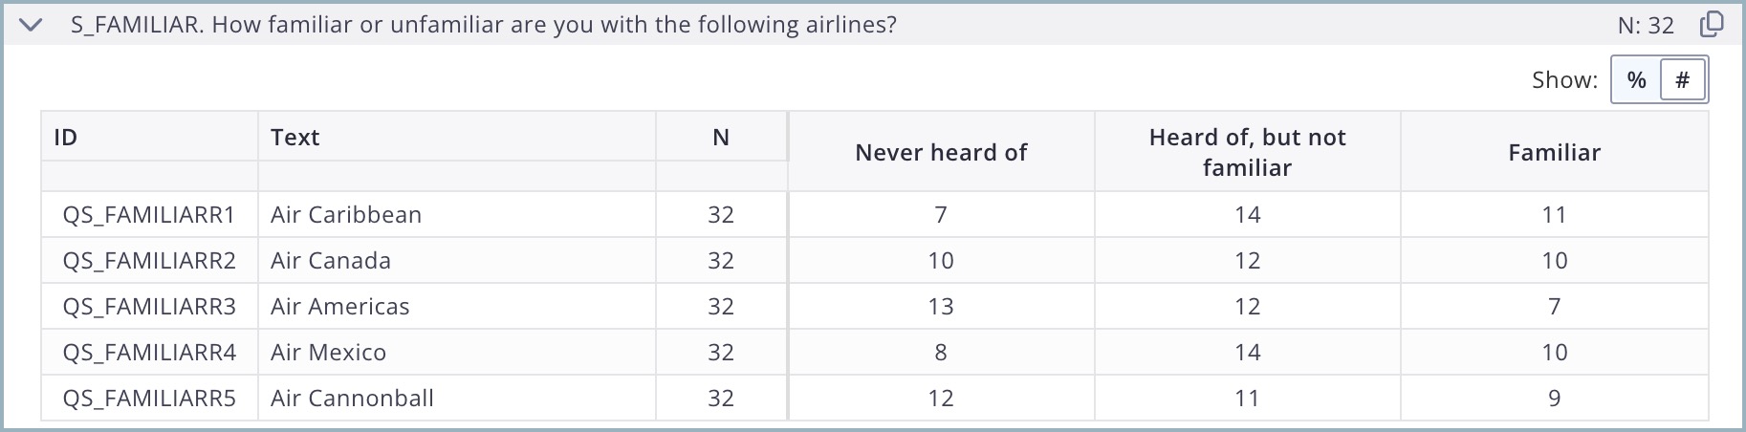The image size is (1746, 432).
Task: Click the Air Cannonball row label
Action: pos(352,398)
